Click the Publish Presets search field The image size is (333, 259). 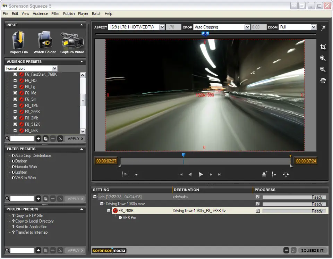pos(22,251)
